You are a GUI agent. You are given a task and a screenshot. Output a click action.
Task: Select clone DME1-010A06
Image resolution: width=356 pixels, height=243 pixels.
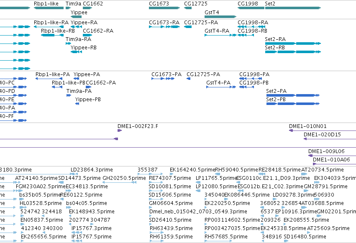[x=334, y=164]
